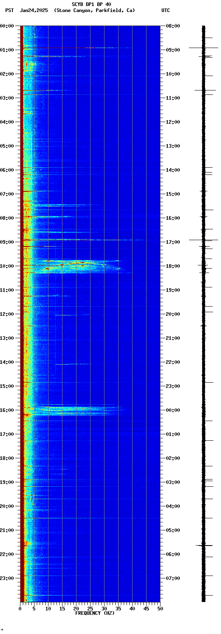Select the 22:00 PST time label
The width and height of the screenshot is (221, 634).
click(x=7, y=554)
